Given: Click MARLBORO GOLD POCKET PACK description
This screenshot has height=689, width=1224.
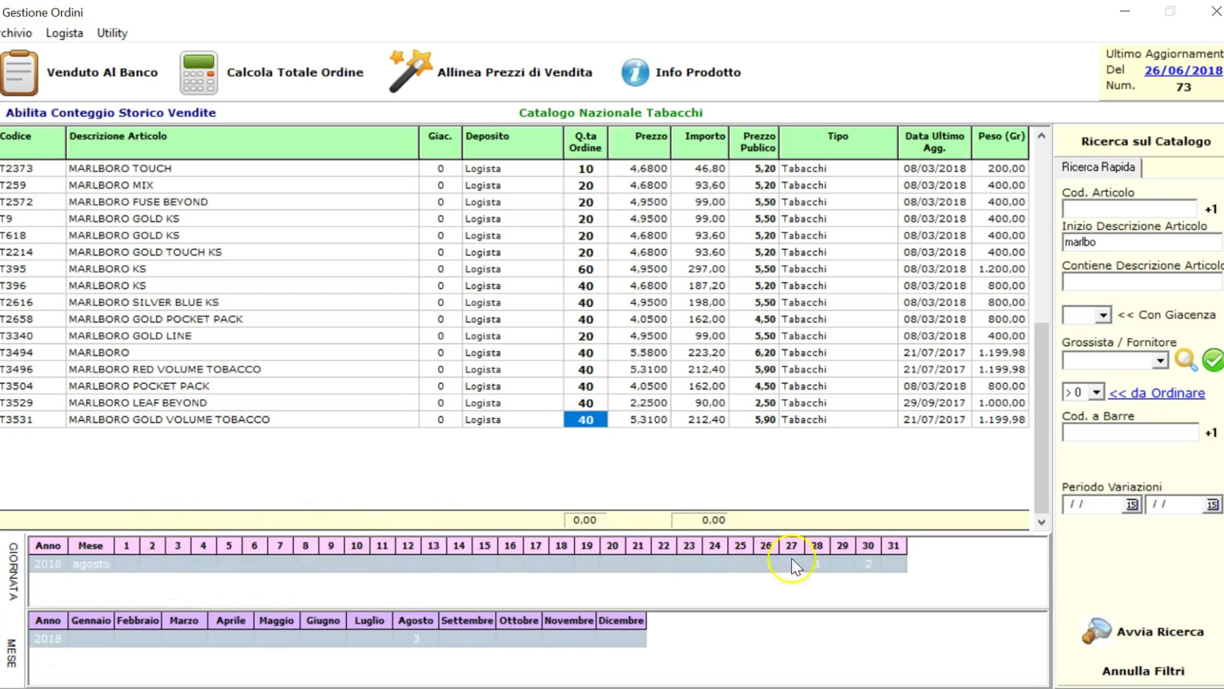Looking at the screenshot, I should pyautogui.click(x=156, y=319).
